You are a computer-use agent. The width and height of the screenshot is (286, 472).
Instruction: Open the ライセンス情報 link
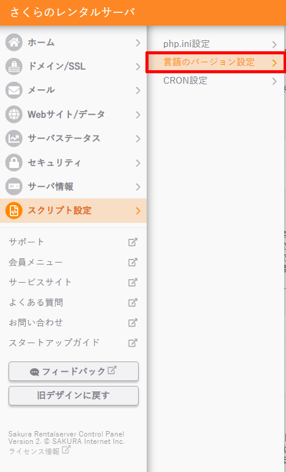(x=40, y=451)
